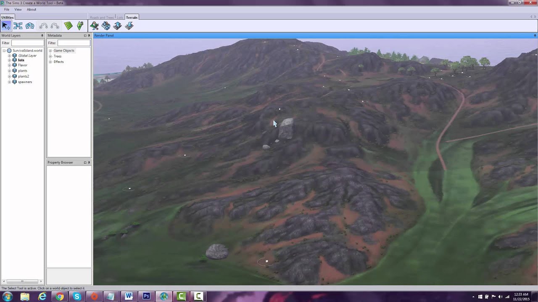
Task: Choose the lower terrain down-arrow tool
Action: click(129, 26)
